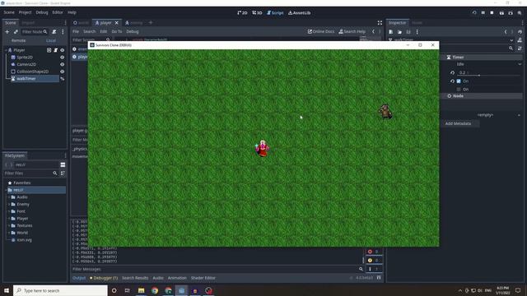527x296 pixels.
Task: Click the Online Docs button
Action: [321, 31]
